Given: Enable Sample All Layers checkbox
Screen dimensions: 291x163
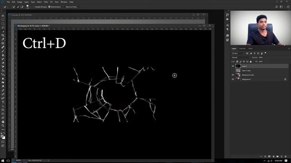Looking at the screenshot, I should pos(34,7).
